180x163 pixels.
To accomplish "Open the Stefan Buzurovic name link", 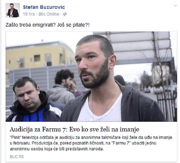I will click(x=44, y=7).
